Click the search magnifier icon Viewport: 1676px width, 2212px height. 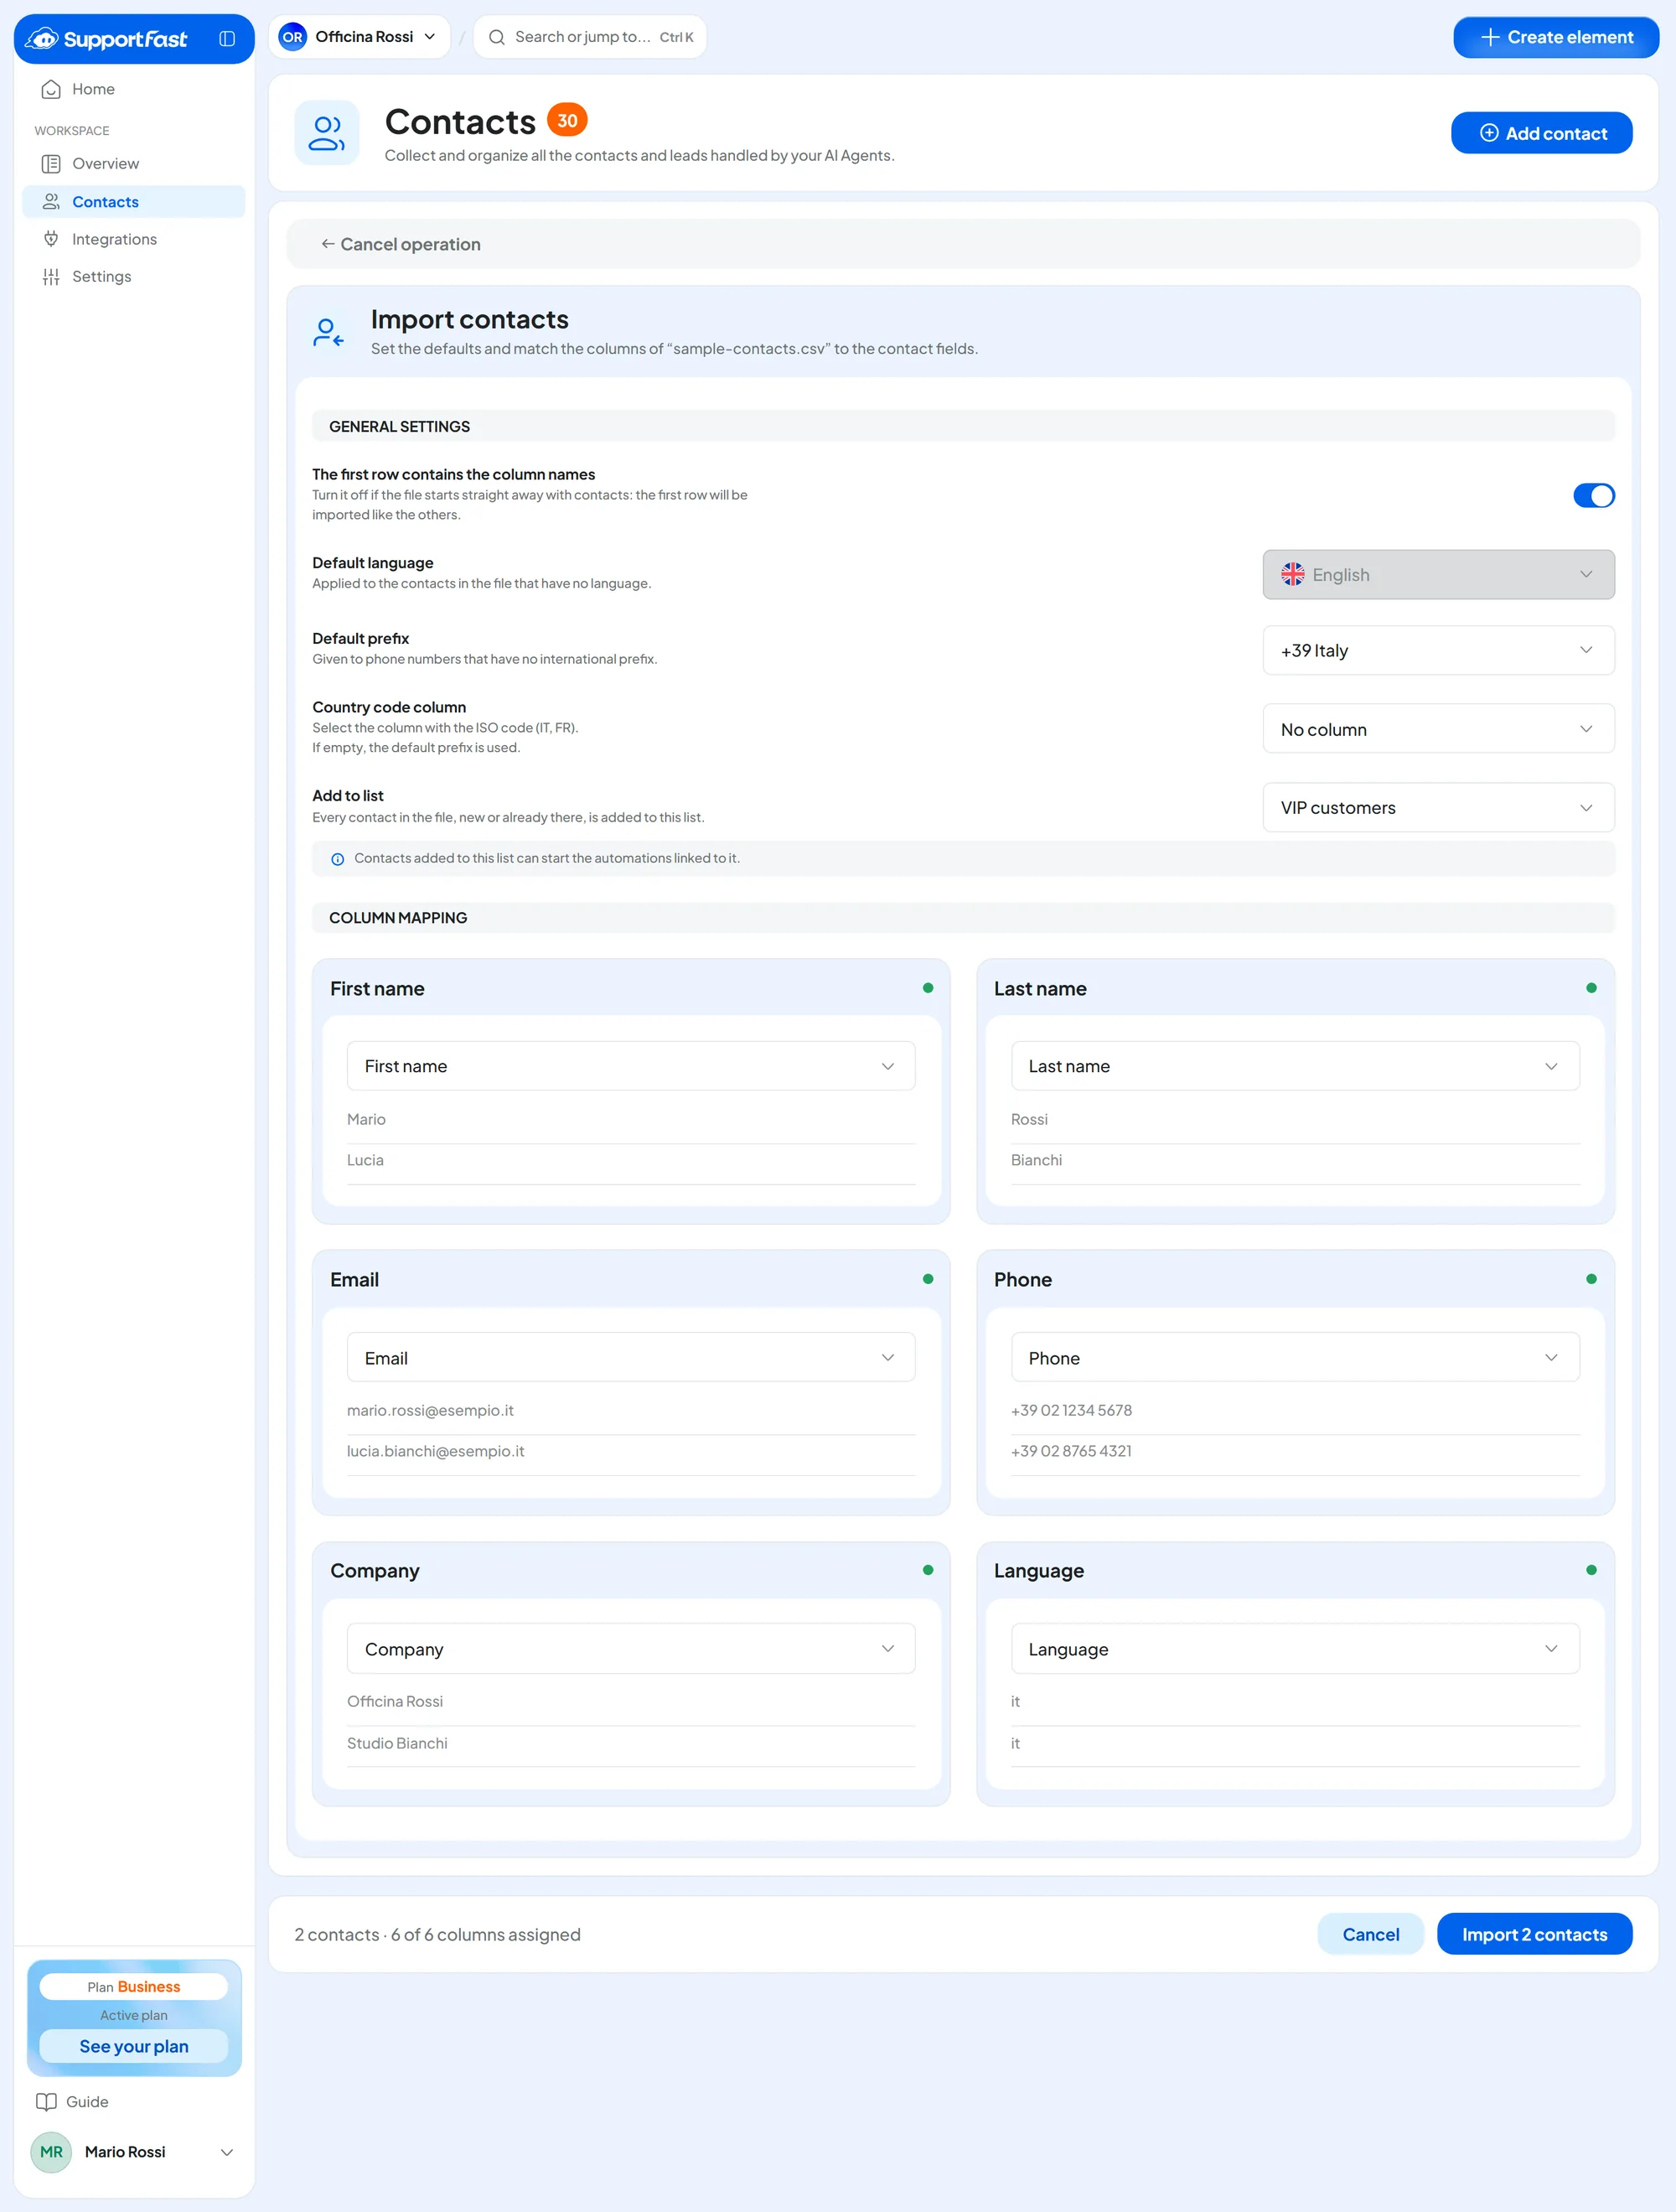click(496, 37)
